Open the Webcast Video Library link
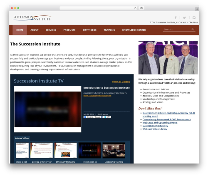The height and width of the screenshot is (176, 208). [155, 129]
